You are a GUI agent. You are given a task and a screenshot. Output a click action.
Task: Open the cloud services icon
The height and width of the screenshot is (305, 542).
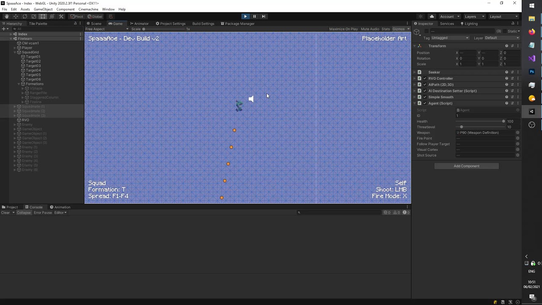tap(431, 17)
